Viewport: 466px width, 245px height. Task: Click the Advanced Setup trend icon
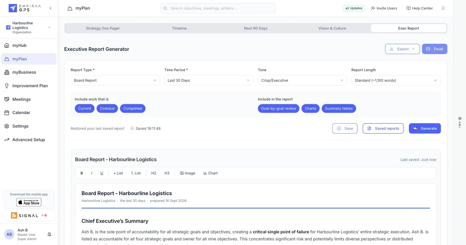7,140
